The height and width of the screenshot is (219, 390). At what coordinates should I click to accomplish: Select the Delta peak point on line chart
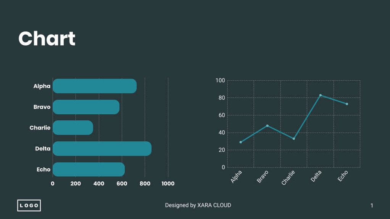point(321,95)
